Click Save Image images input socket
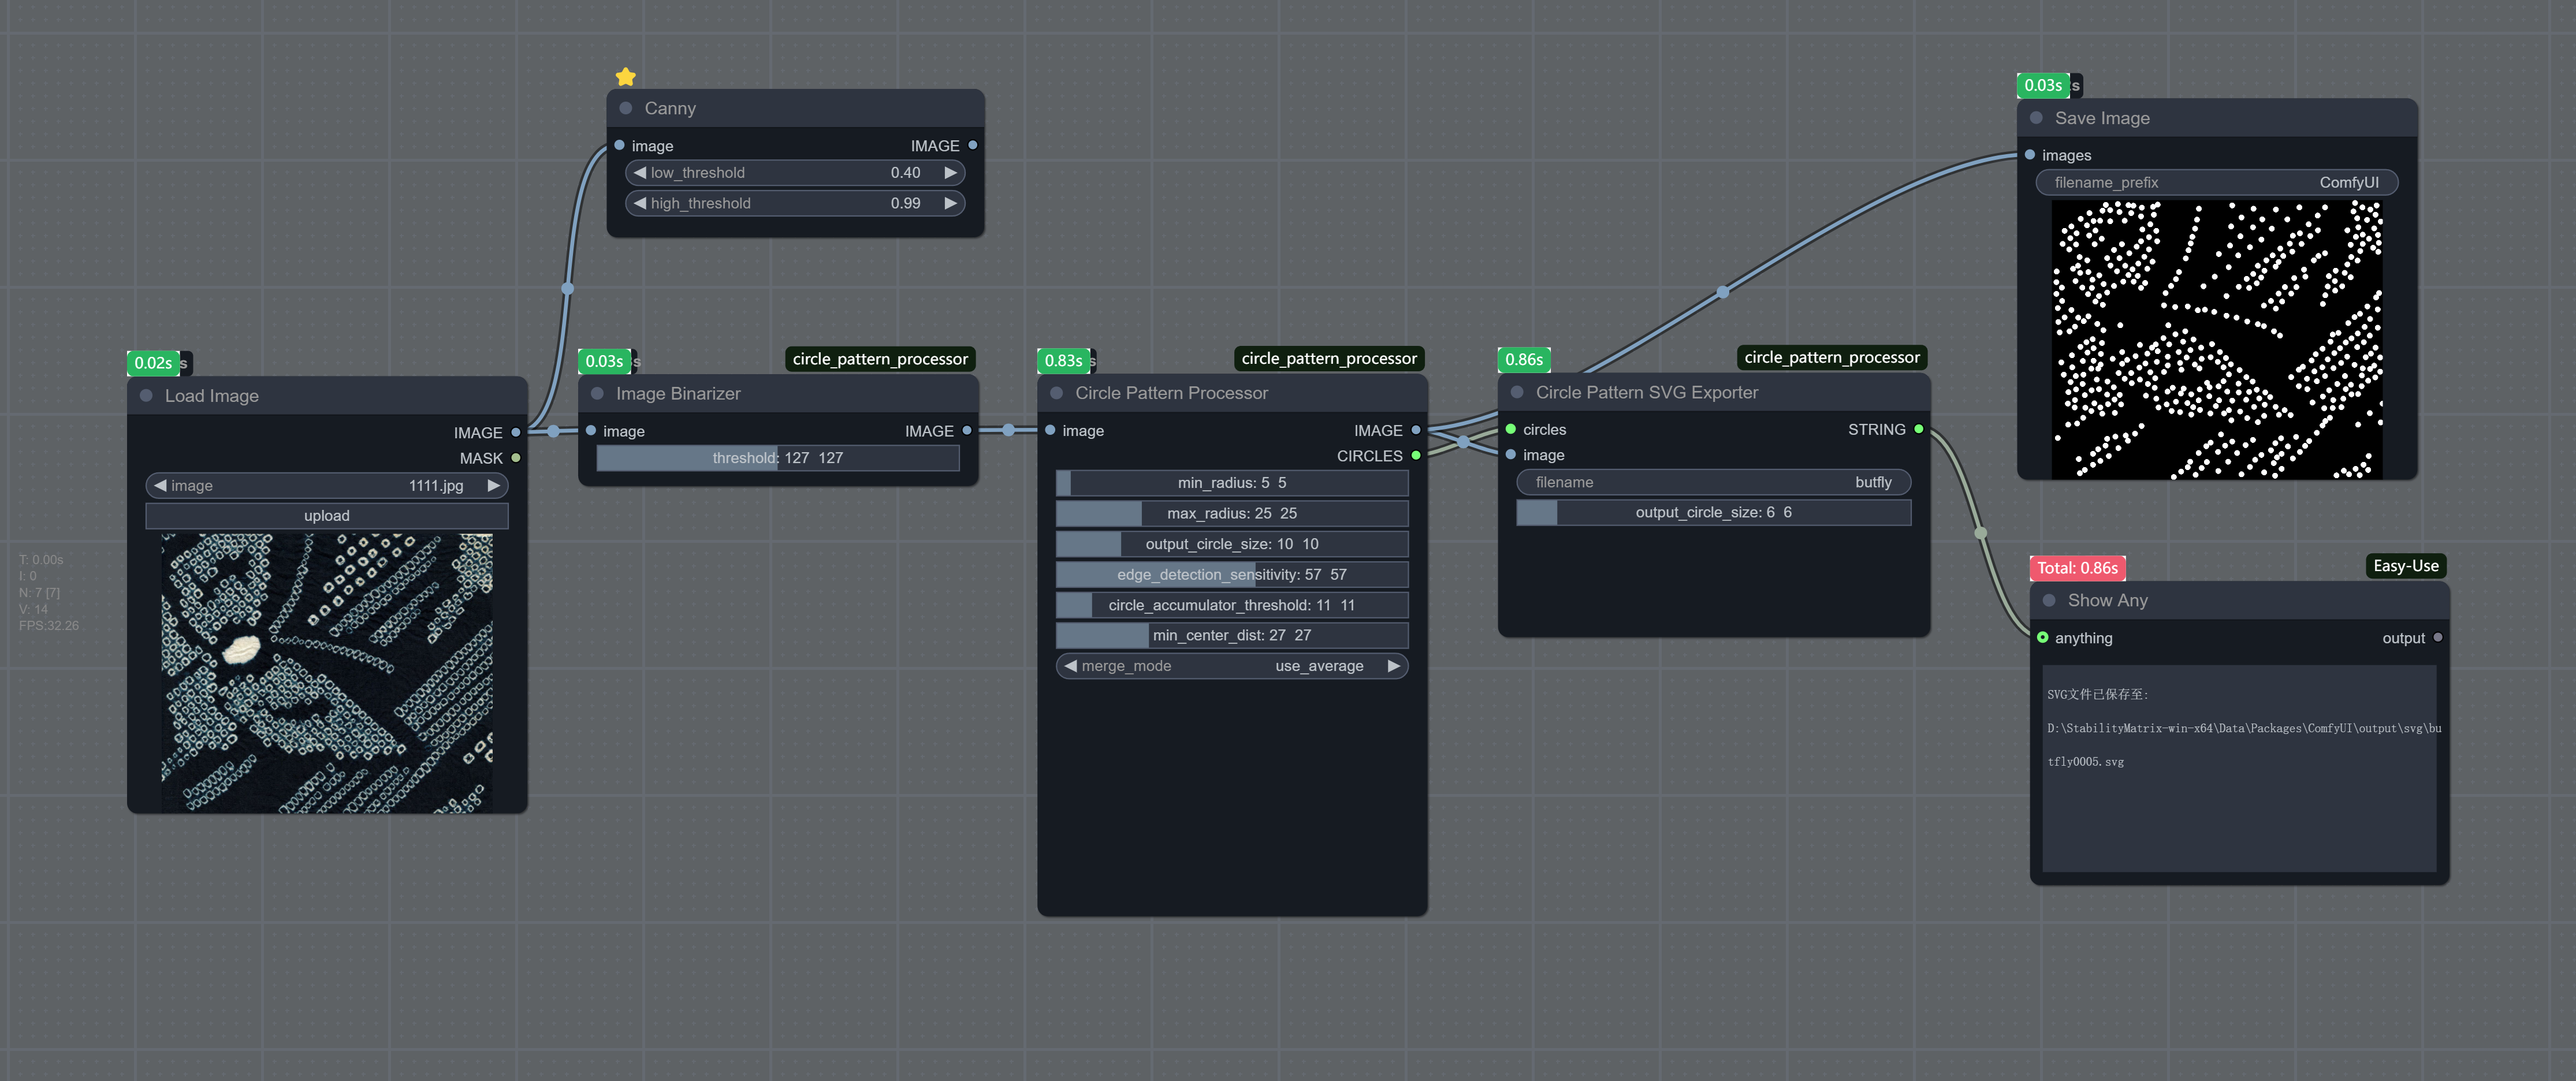Viewport: 2576px width, 1081px height. click(x=2030, y=155)
